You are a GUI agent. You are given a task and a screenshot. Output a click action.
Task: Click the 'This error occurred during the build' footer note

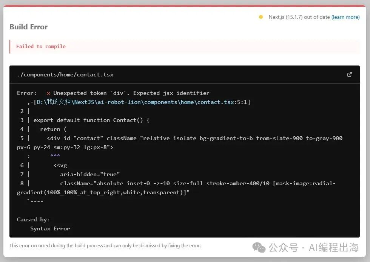tap(105, 245)
